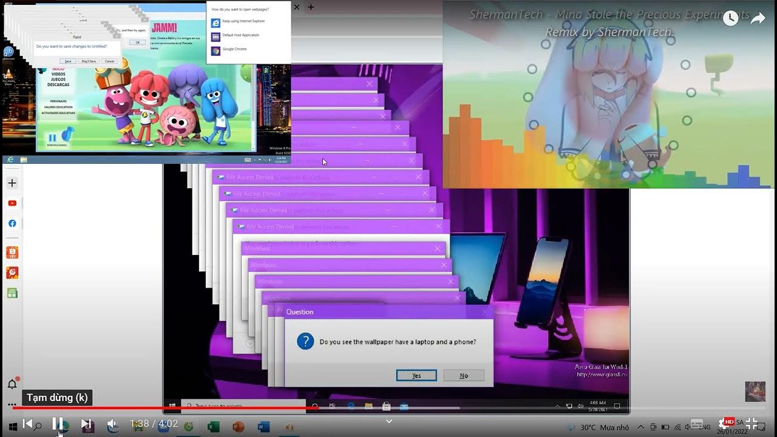
Task: Open VALORES EDUCATIVOS on the Jamm page
Action: 59,107
